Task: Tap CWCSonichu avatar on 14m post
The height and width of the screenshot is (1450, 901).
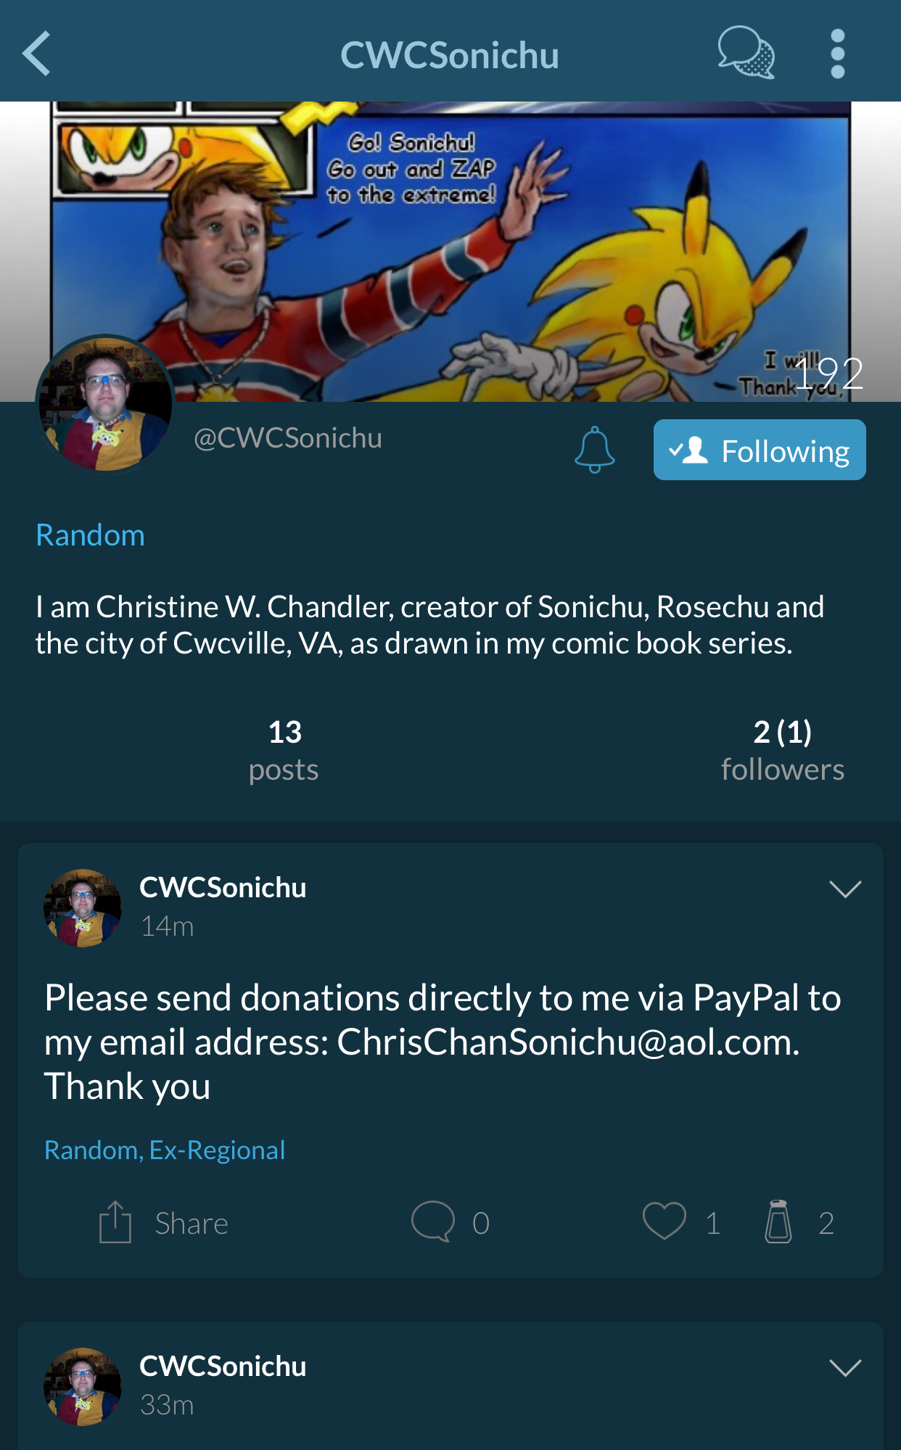Action: [83, 908]
